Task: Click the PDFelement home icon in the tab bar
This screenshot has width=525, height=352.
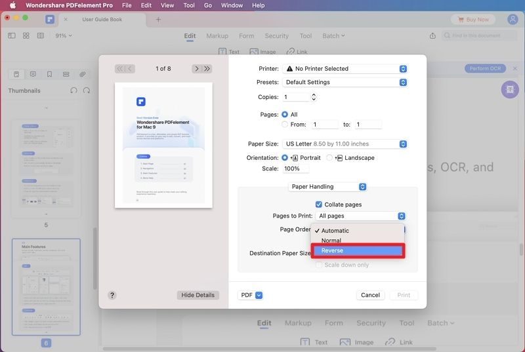Action: tap(50, 20)
